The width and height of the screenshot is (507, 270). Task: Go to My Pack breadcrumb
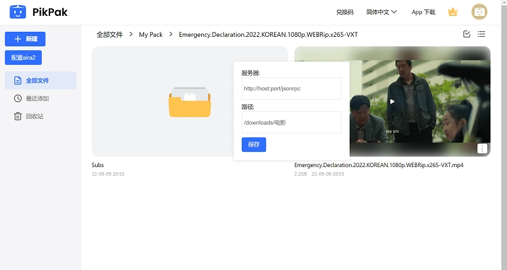[150, 35]
